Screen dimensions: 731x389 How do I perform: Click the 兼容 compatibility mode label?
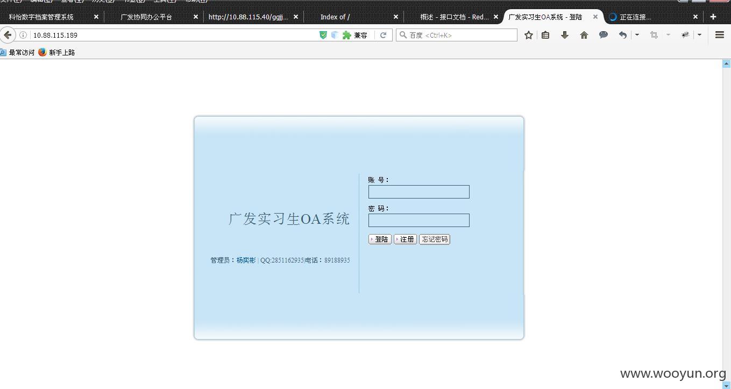360,35
